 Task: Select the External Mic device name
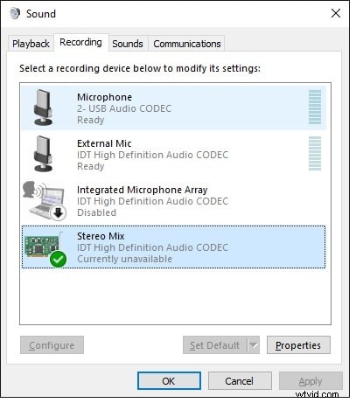tap(104, 143)
